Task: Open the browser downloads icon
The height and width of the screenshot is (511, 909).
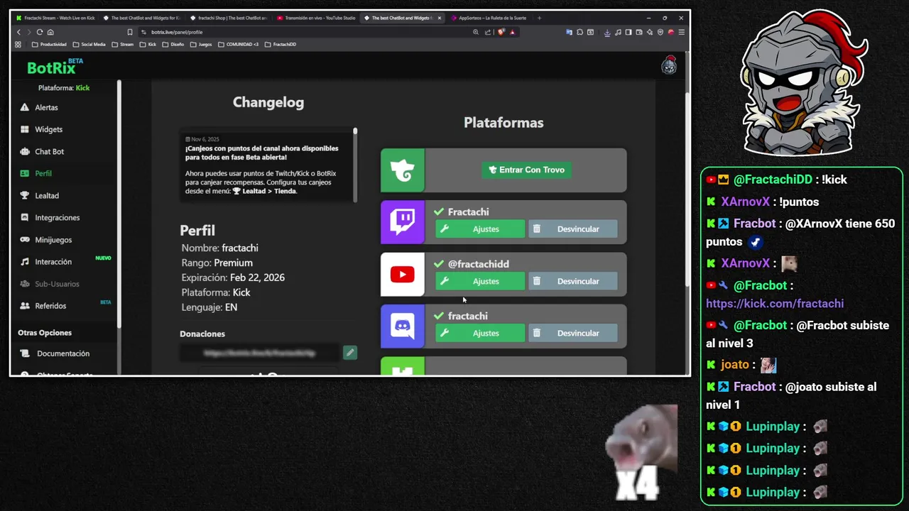Action: click(x=607, y=32)
